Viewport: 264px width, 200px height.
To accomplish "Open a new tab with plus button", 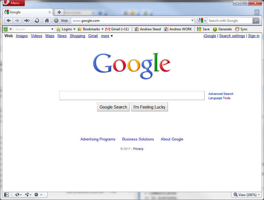I will pos(59,12).
